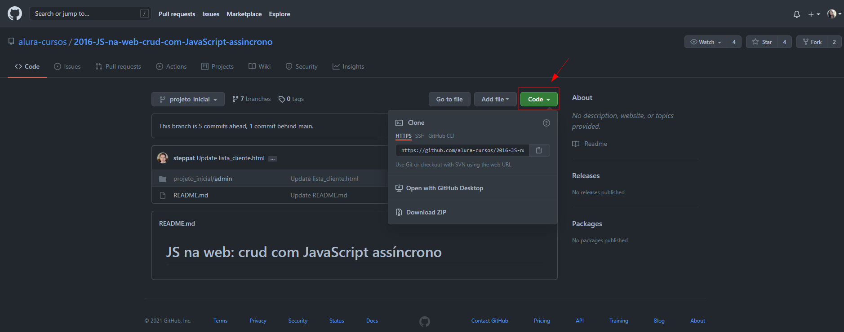Switch to the repository Pull requests tab

(118, 66)
